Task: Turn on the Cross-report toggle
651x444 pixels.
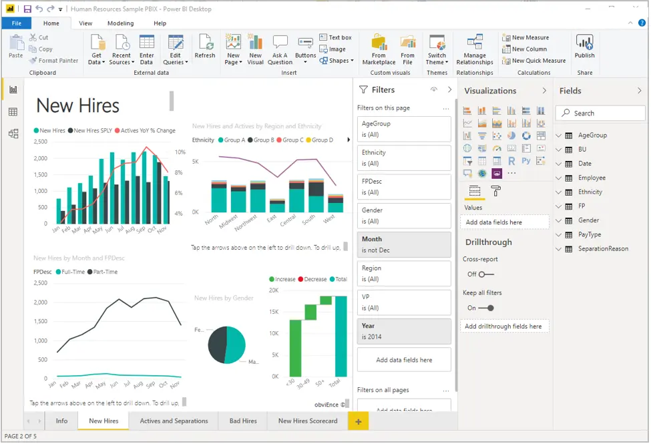Action: [486, 274]
